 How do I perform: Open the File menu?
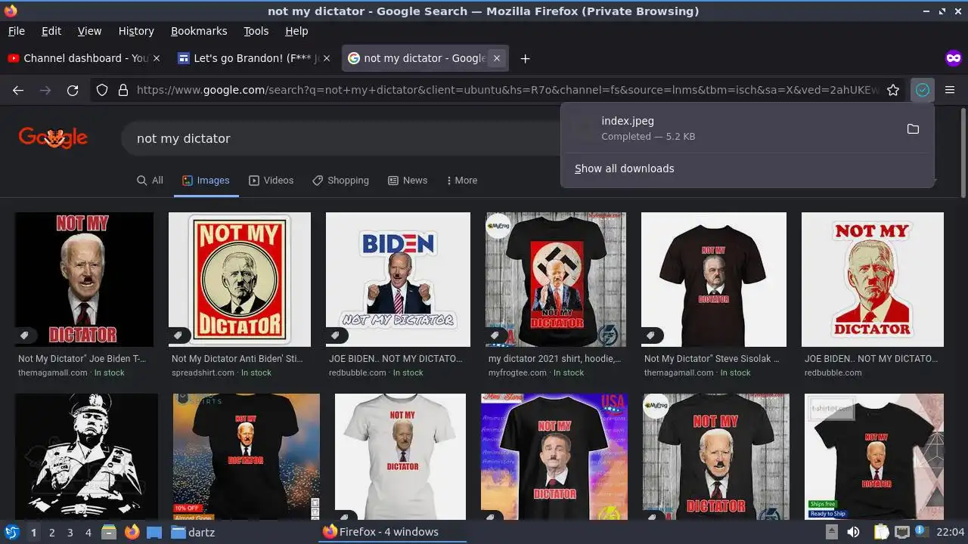pyautogui.click(x=16, y=31)
